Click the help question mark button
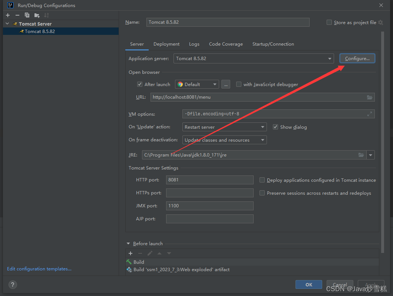This screenshot has width=393, height=296. tap(13, 285)
